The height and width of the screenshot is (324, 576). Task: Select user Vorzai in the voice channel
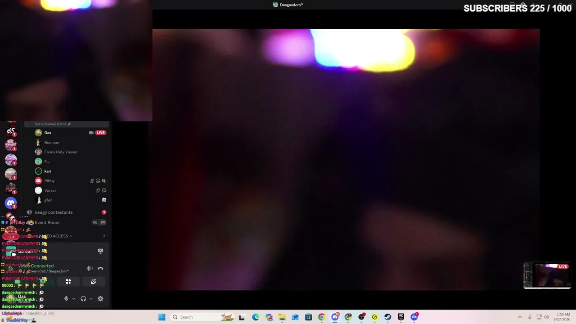tap(50, 190)
